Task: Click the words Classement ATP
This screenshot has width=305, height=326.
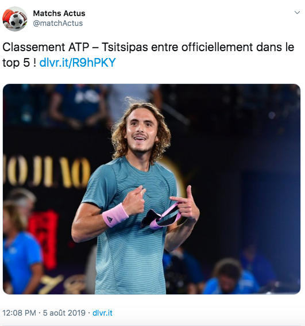Action: [x=46, y=47]
